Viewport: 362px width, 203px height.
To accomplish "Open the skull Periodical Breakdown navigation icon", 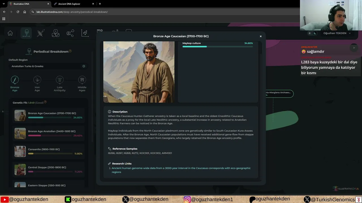I will pyautogui.click(x=26, y=33).
